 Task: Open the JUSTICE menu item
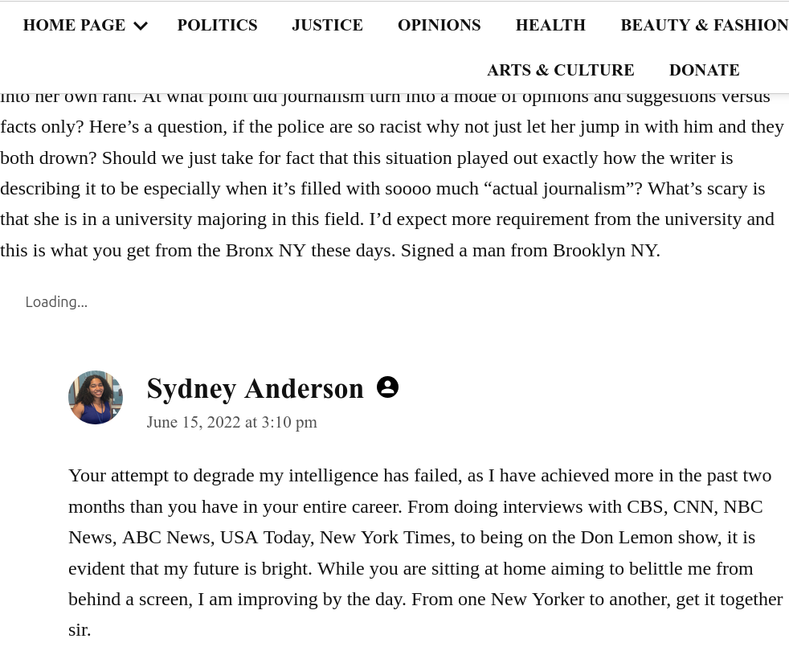pyautogui.click(x=328, y=25)
